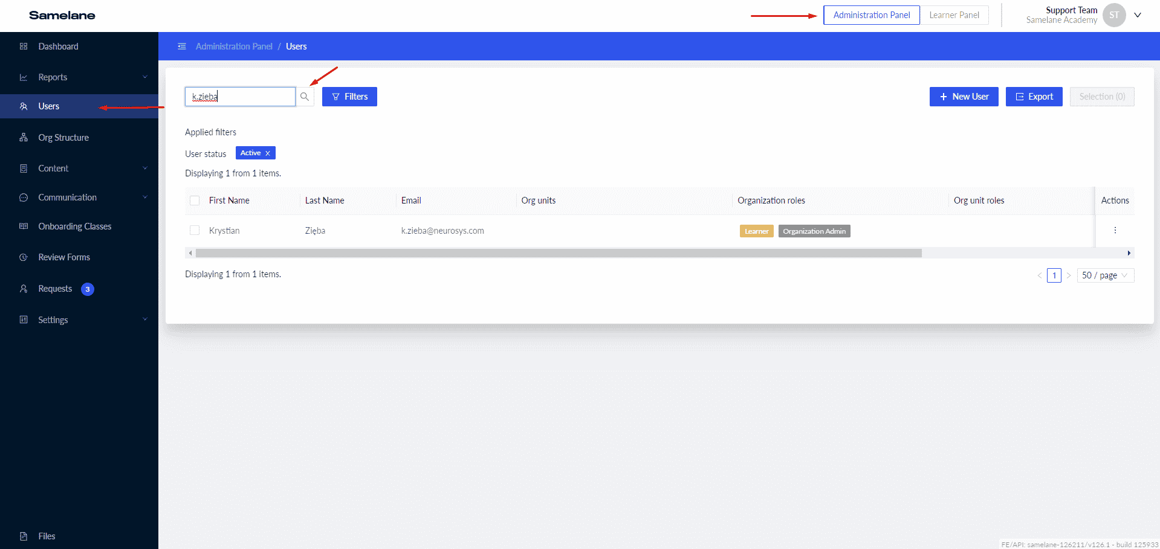Viewport: 1160px width, 549px height.
Task: Click the Selection (0) button
Action: 1102,97
